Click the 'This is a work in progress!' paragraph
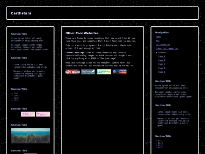 pyautogui.click(x=98, y=47)
